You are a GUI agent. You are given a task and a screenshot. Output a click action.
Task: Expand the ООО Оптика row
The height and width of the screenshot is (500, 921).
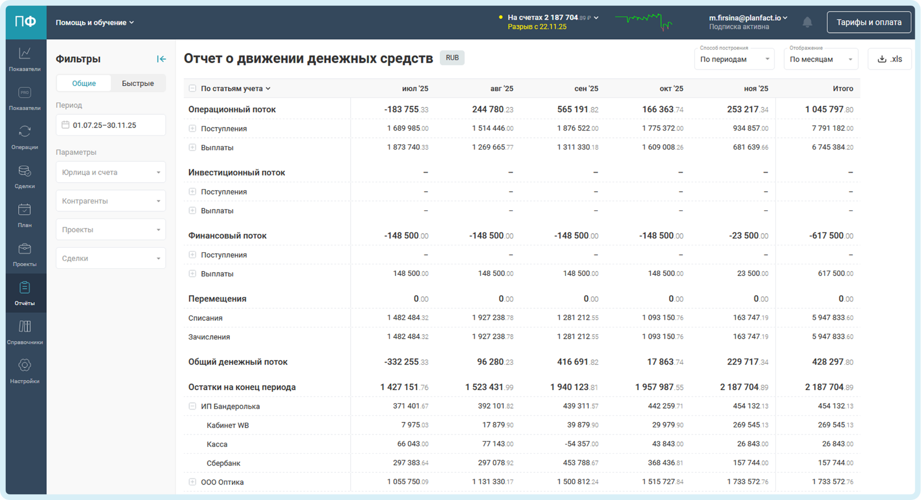(192, 482)
